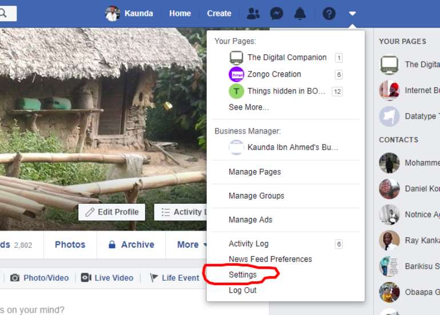Go to Kaunda profile link
This screenshot has height=315, width=440.
139,14
